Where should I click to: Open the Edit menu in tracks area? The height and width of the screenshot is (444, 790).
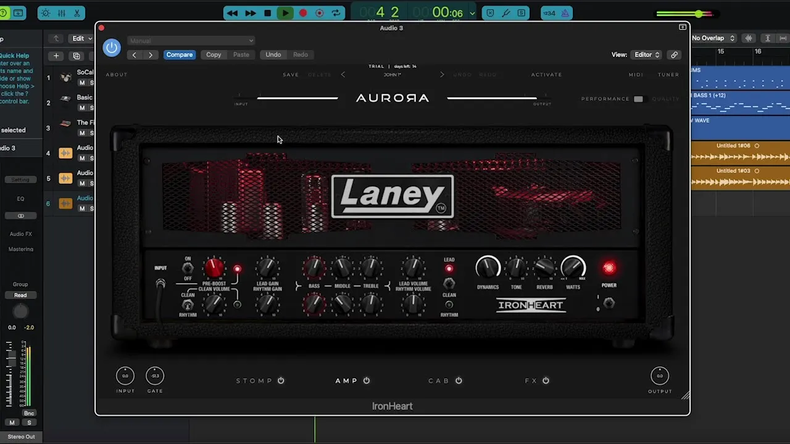tap(82, 38)
